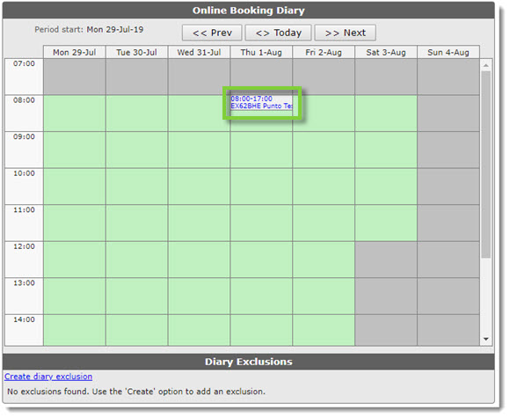Click the Mon 29-Jul 08:00 slot
510x418 pixels.
pyautogui.click(x=75, y=114)
